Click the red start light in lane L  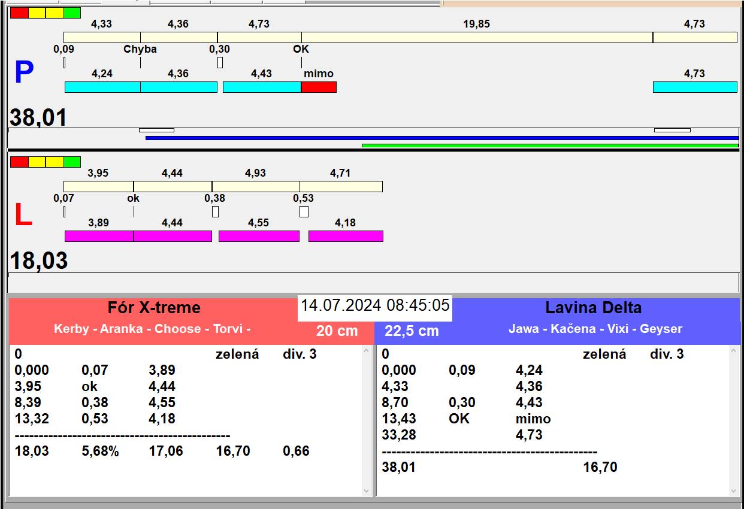click(x=19, y=162)
